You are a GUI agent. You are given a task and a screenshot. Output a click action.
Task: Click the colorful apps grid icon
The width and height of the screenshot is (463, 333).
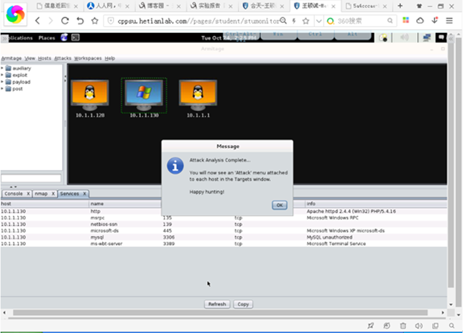click(x=406, y=20)
